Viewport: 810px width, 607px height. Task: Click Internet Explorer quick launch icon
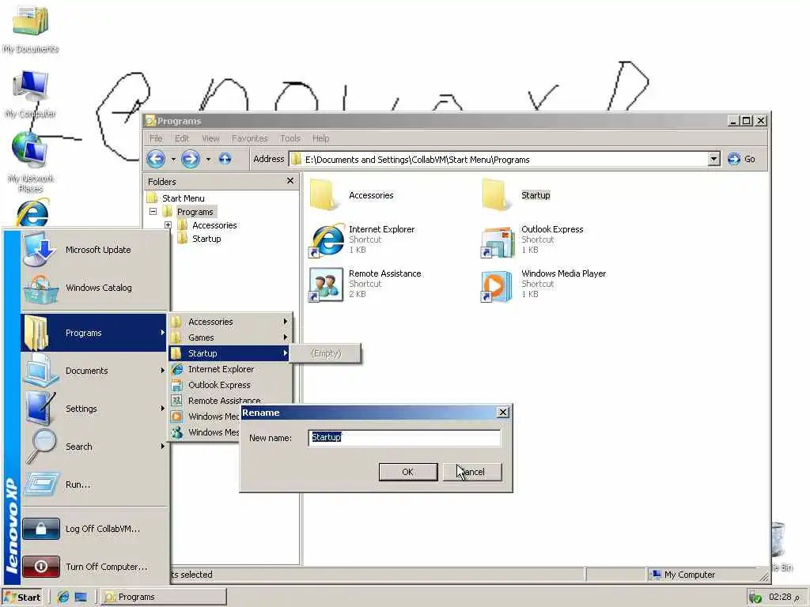tap(63, 598)
